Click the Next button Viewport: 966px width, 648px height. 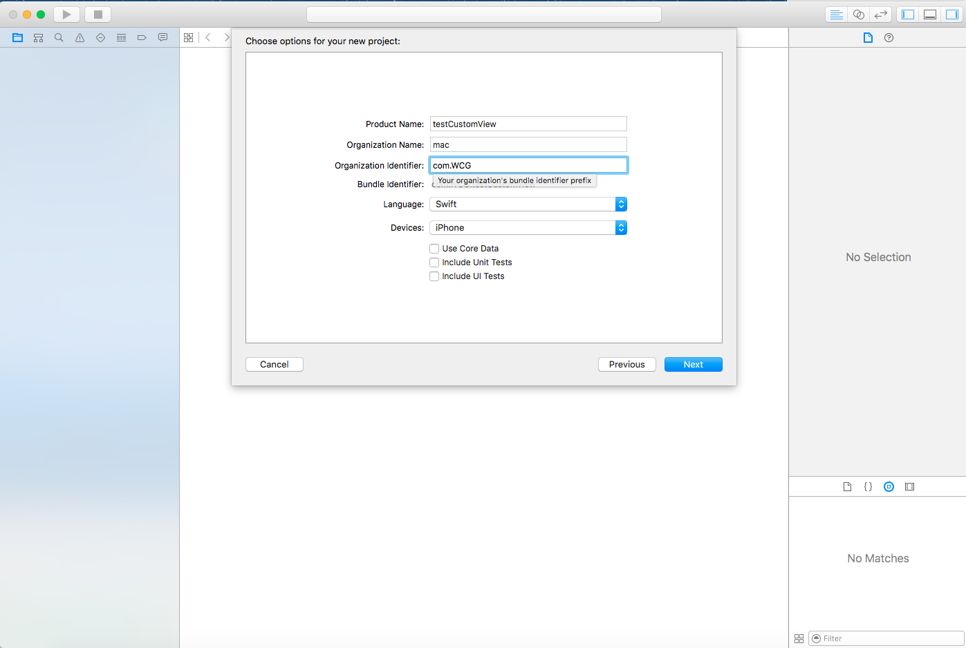coord(694,365)
